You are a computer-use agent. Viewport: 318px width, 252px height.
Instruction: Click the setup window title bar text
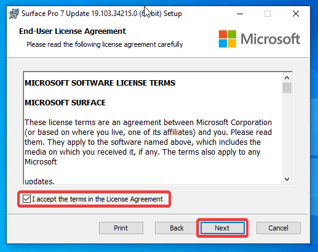tap(101, 14)
